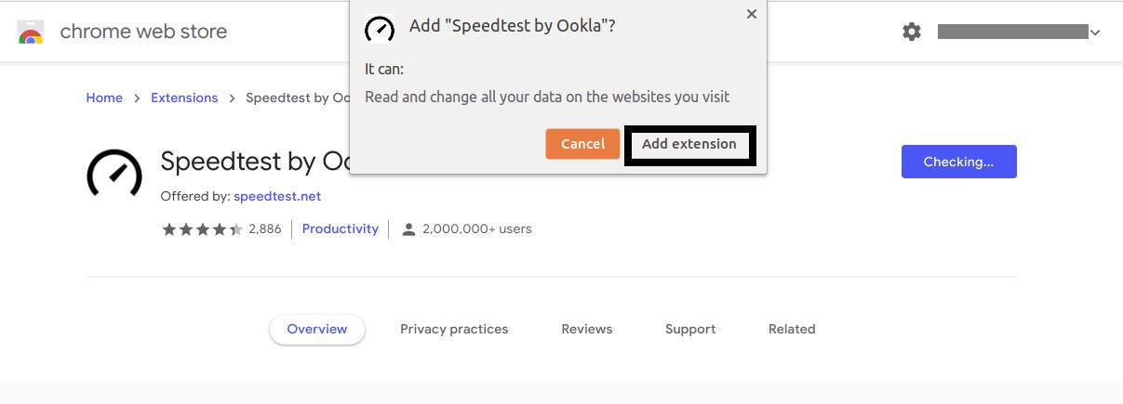Click the star rating icons
This screenshot has height=404, width=1123.
[x=202, y=229]
